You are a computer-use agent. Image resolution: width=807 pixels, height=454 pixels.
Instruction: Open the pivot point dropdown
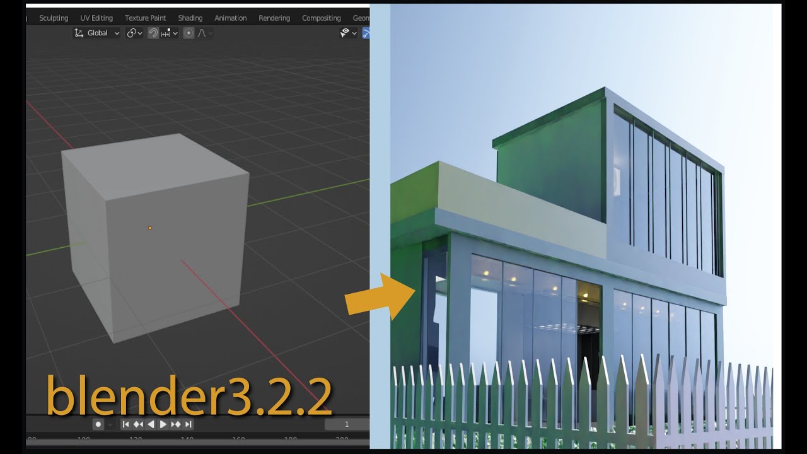tap(134, 33)
